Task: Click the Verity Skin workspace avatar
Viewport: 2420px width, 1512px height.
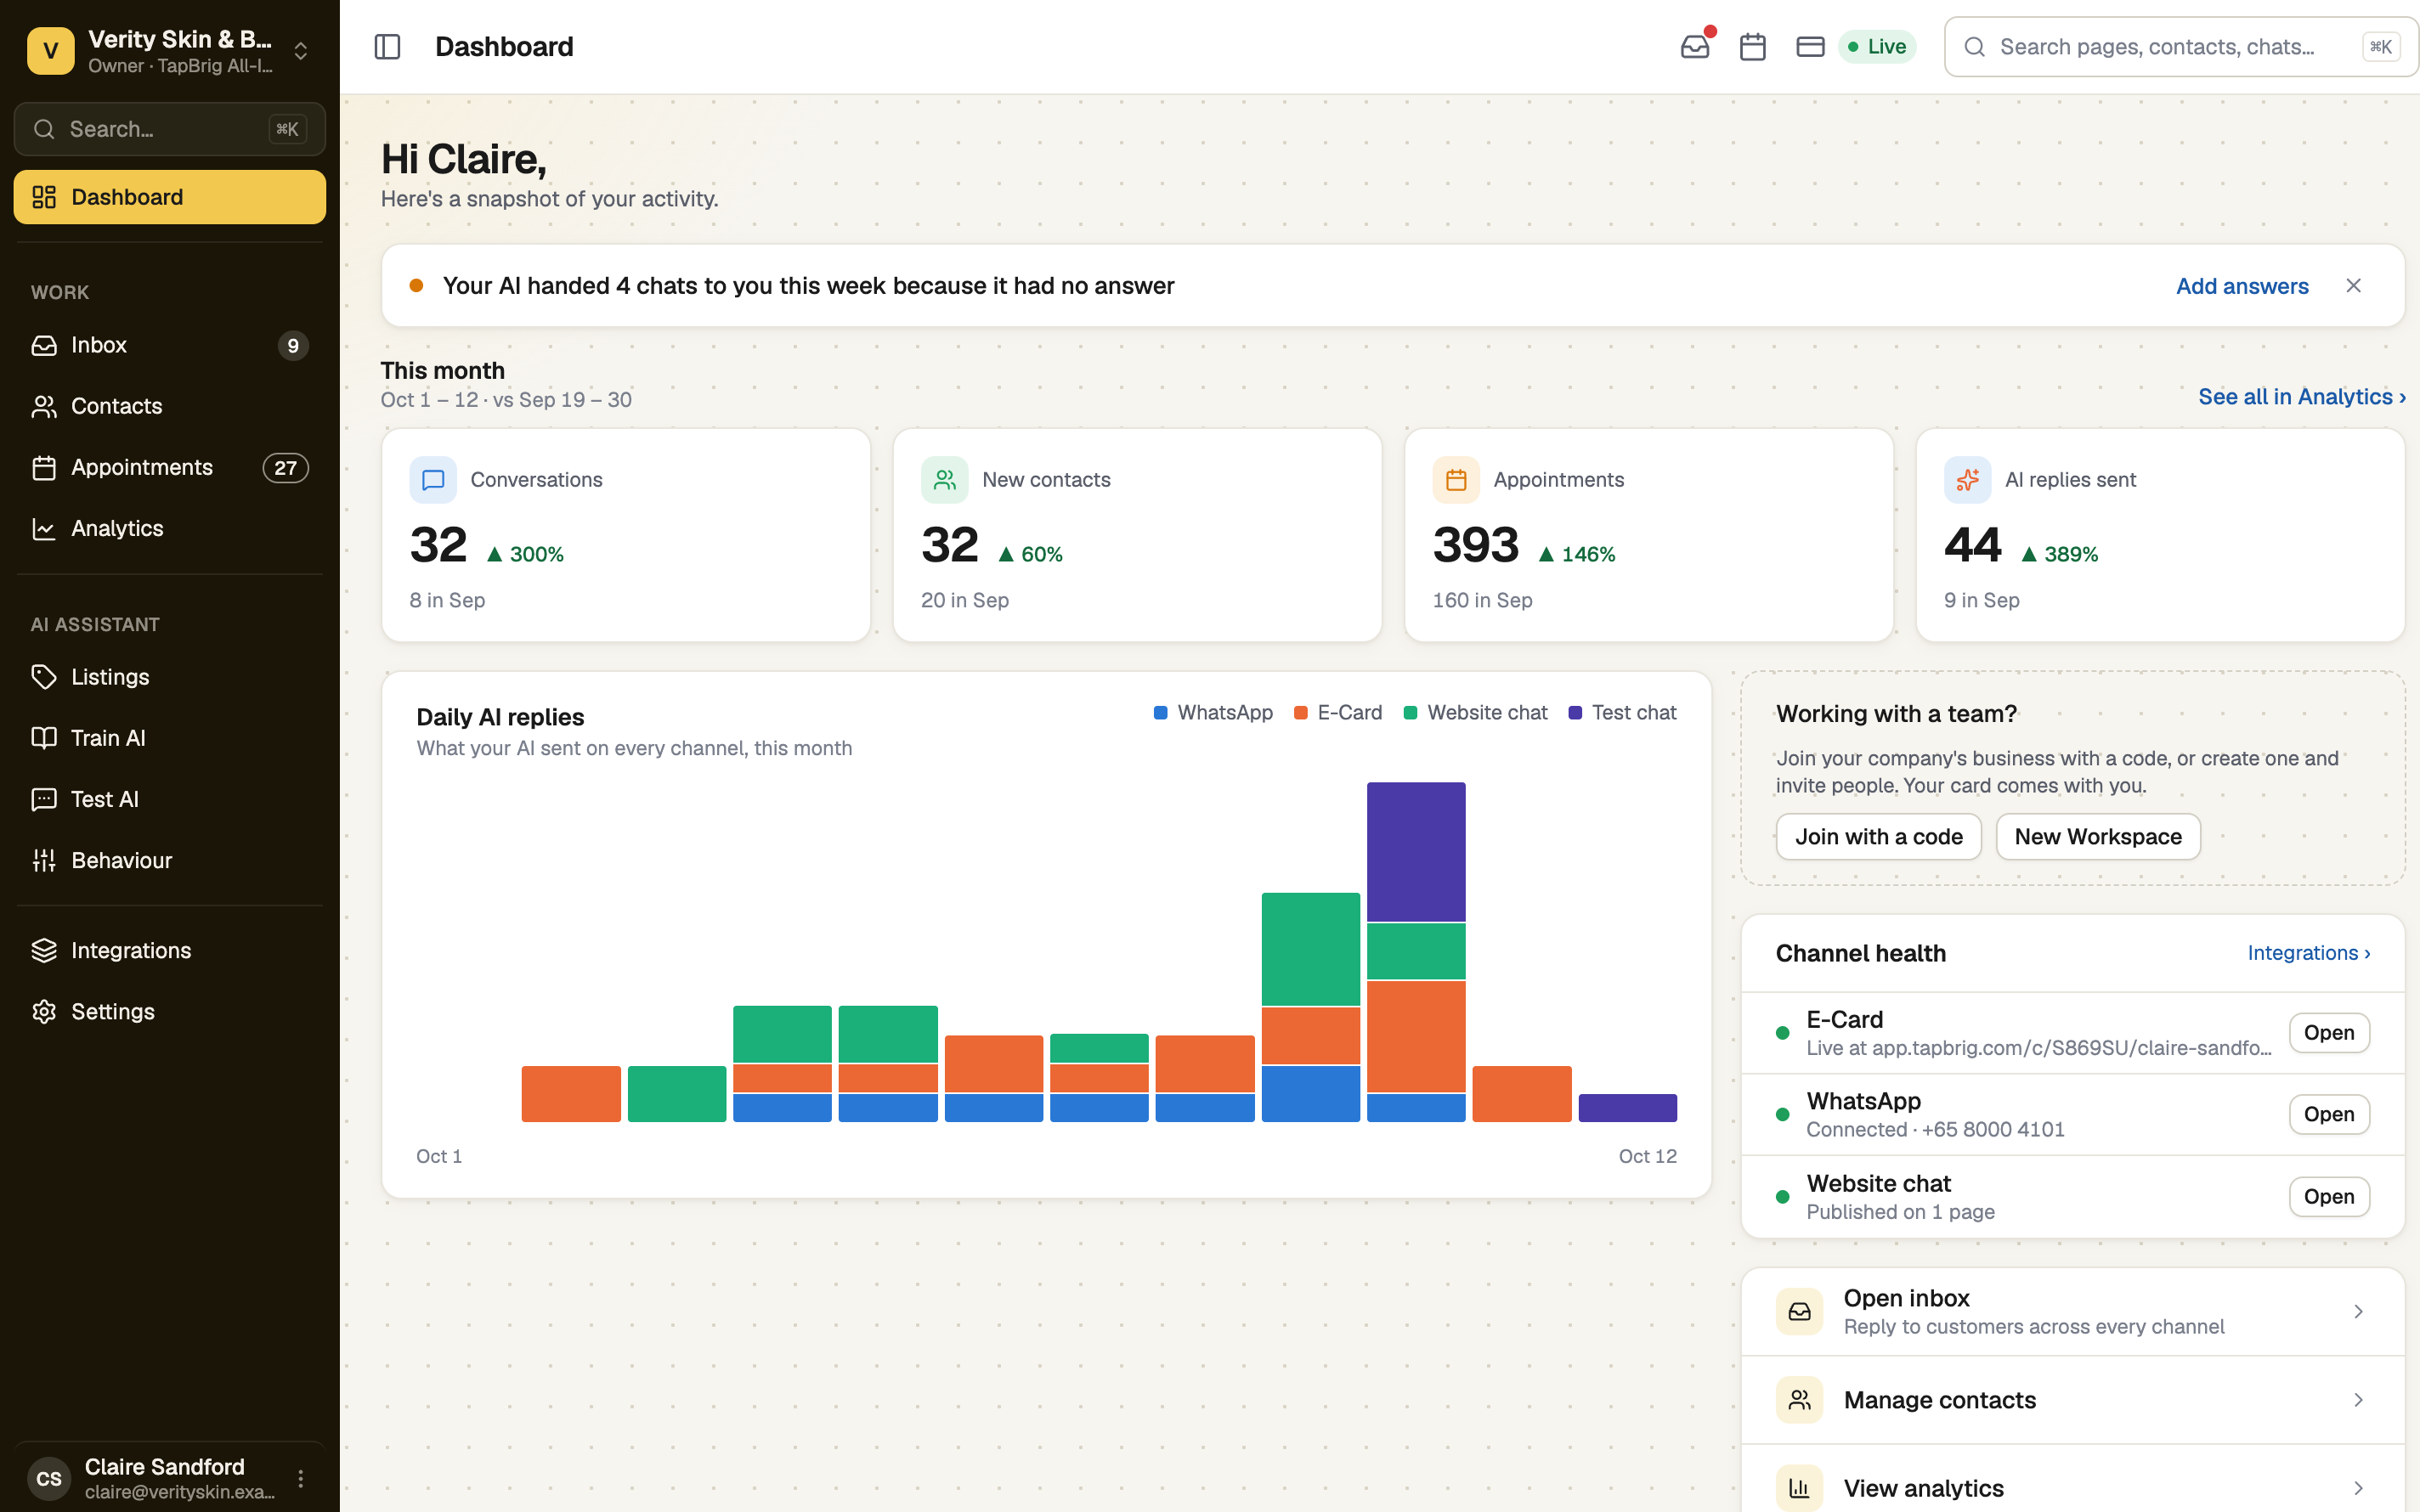Action: pos(51,51)
